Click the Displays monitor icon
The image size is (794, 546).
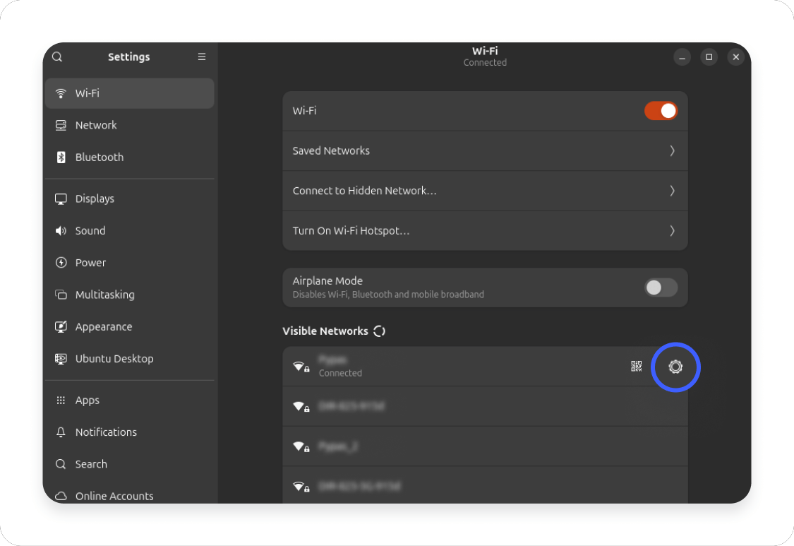(61, 198)
